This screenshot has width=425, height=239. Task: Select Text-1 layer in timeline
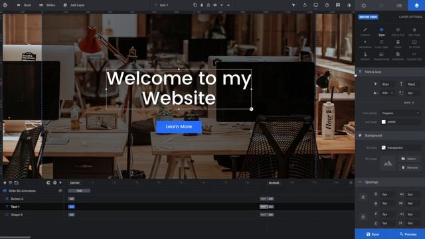coord(32,206)
